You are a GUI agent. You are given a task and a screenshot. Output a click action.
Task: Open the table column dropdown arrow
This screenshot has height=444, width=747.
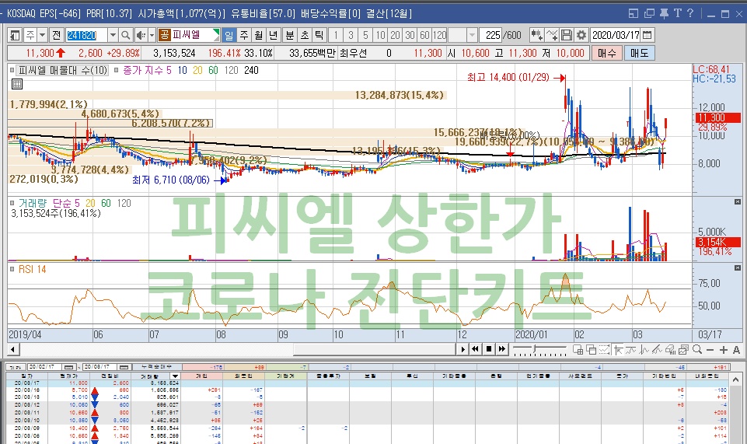click(175, 376)
